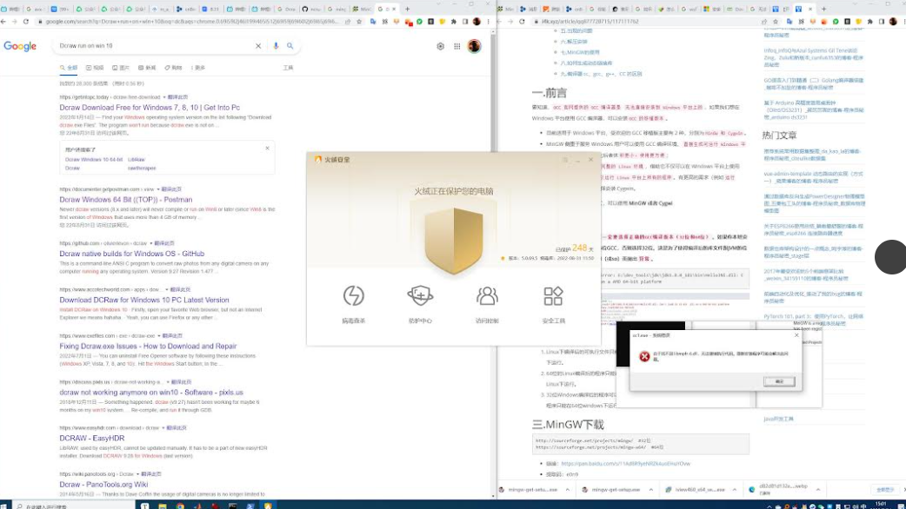
Task: Open Google quick settings gear icon
Action: pyautogui.click(x=440, y=46)
